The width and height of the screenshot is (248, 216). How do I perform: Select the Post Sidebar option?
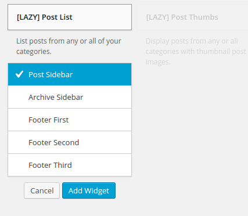[70, 74]
